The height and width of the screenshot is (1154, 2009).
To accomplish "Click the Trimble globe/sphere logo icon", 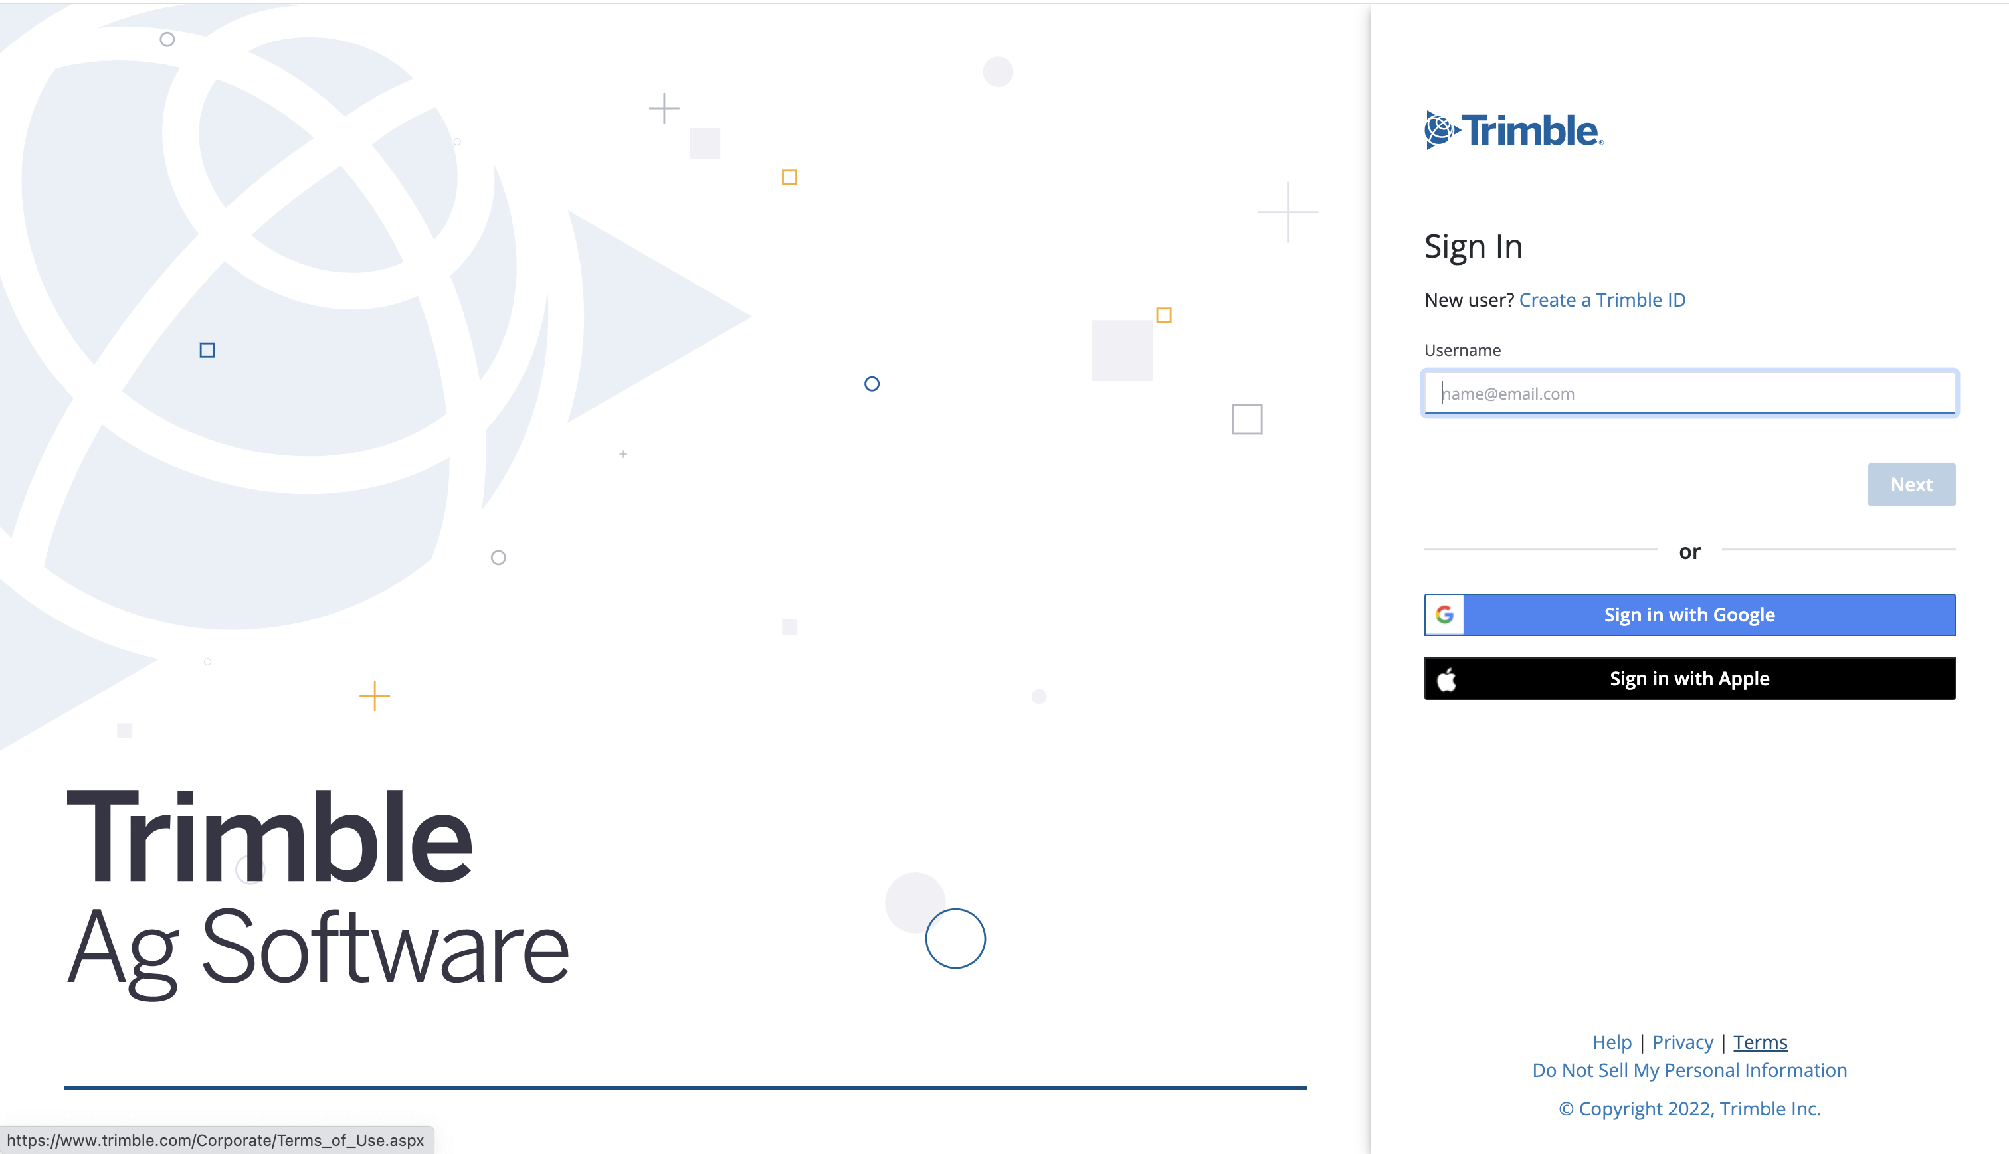I will [1439, 129].
